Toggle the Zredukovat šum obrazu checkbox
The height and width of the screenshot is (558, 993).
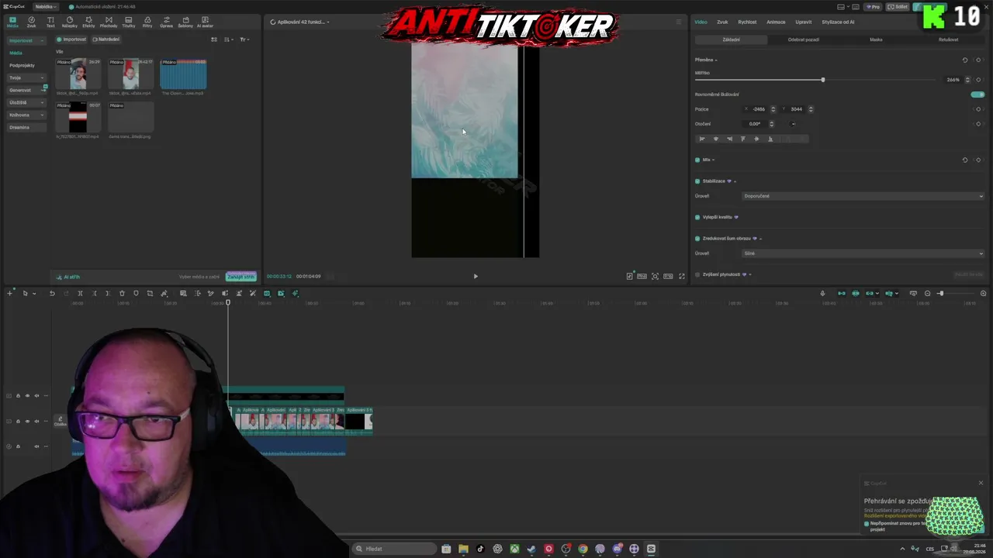697,239
